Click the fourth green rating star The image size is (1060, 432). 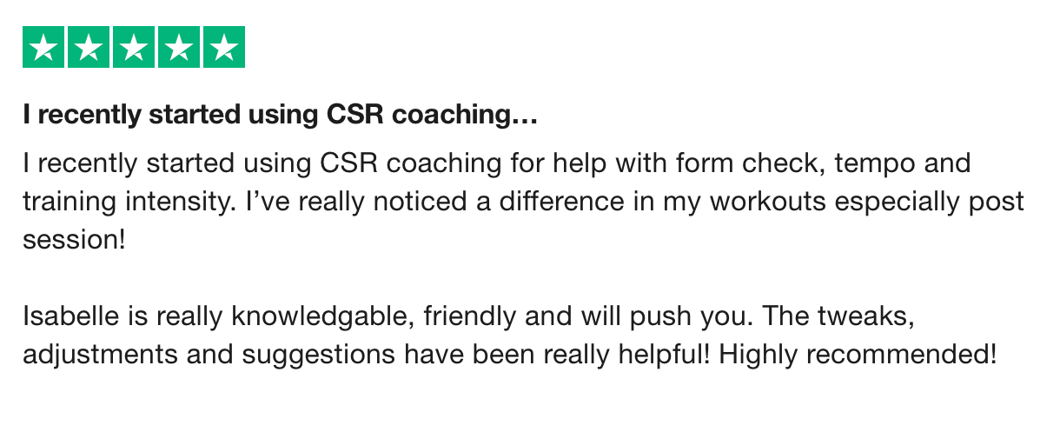pos(179,47)
